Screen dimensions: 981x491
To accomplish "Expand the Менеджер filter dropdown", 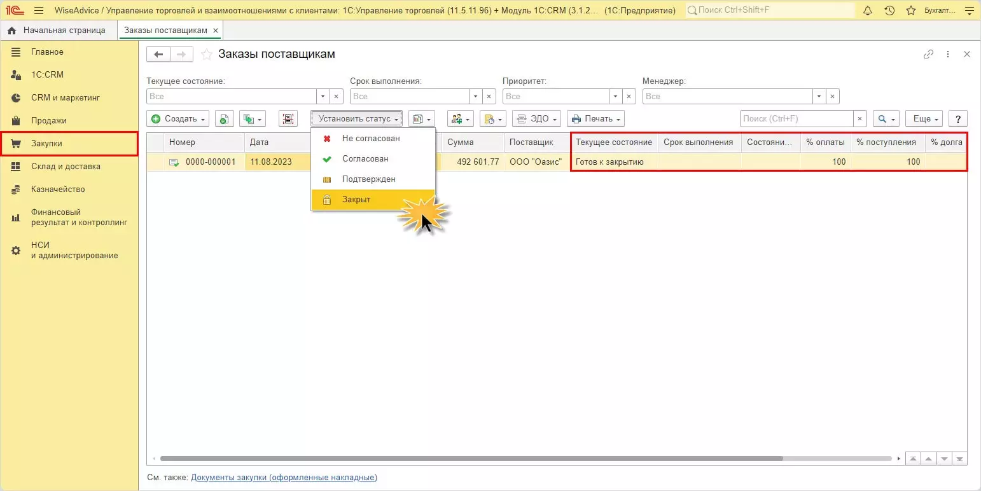I will (819, 97).
